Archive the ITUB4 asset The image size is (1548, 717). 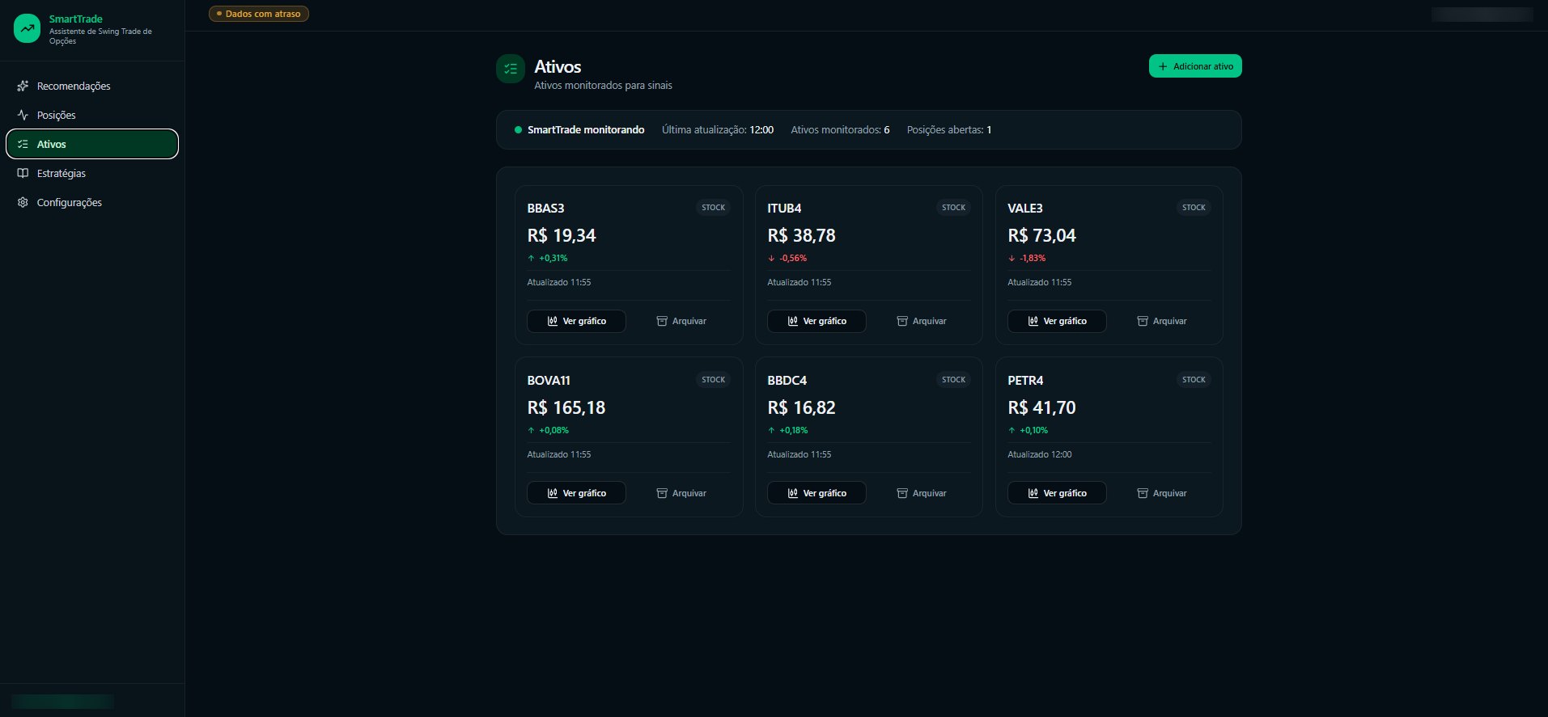point(922,321)
